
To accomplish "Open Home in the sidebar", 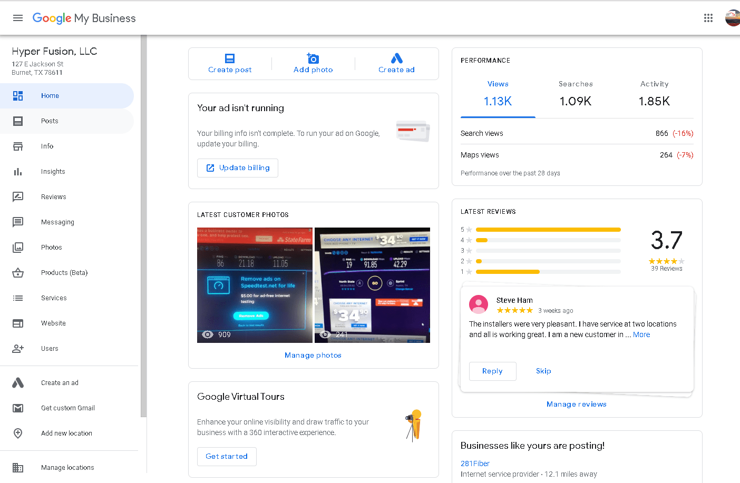I will [67, 96].
